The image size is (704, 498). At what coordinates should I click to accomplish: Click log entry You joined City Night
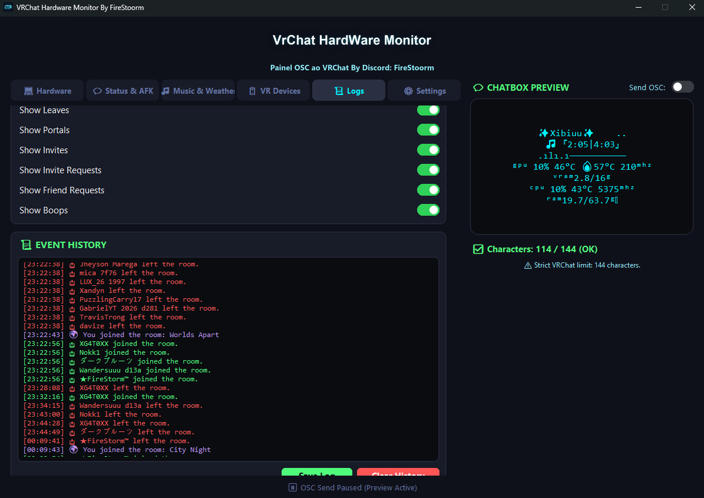[x=117, y=450]
